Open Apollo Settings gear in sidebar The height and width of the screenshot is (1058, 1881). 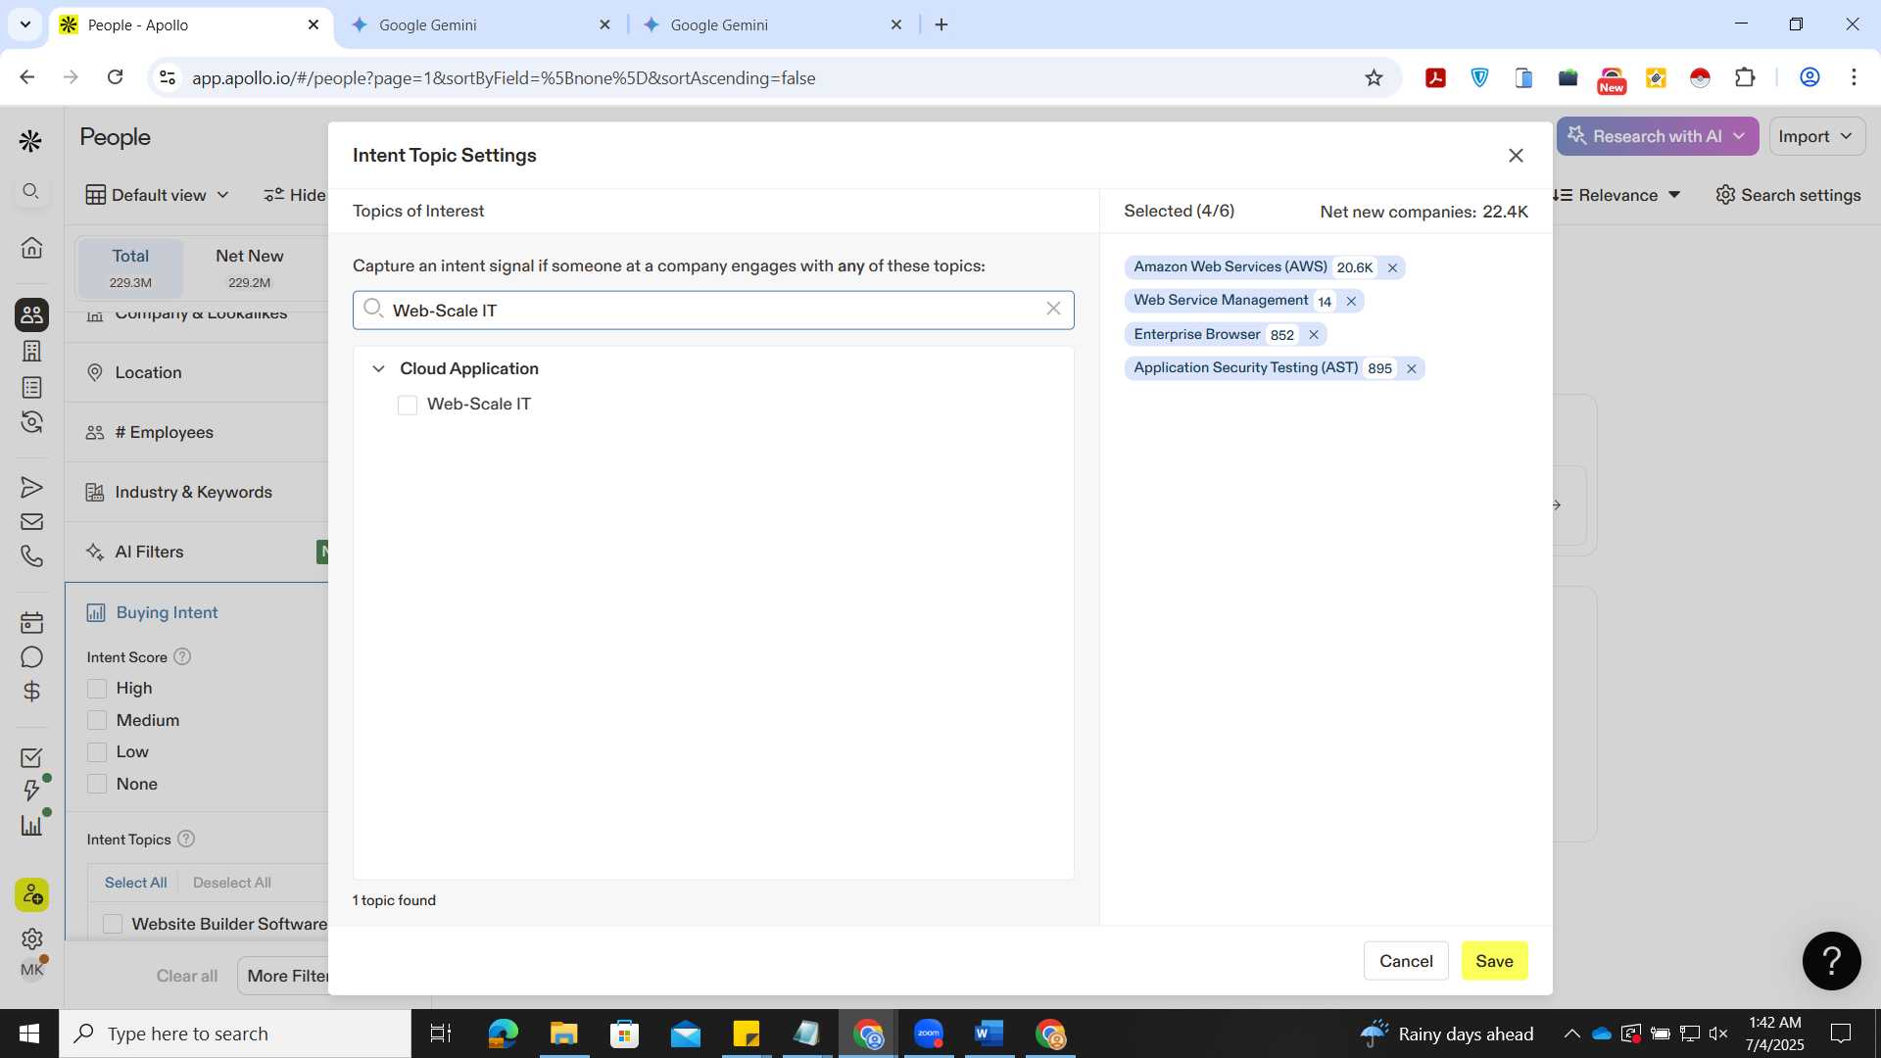(31, 938)
